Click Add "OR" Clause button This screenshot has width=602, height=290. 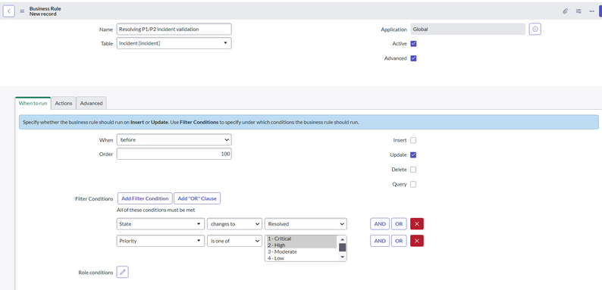pos(197,198)
